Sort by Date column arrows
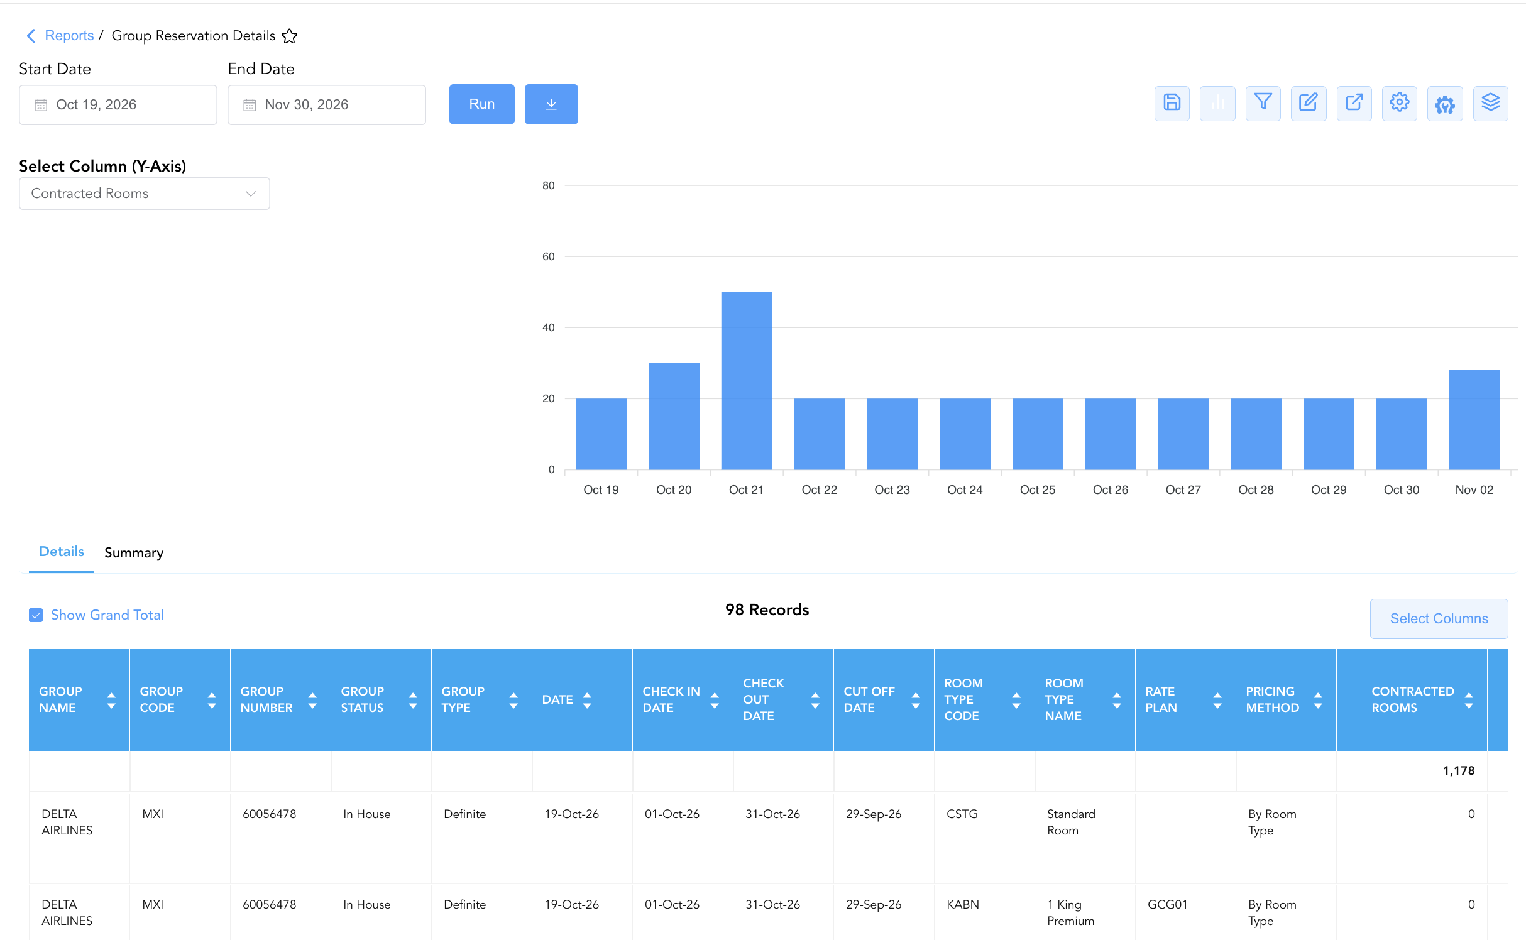The width and height of the screenshot is (1526, 940). 587,700
